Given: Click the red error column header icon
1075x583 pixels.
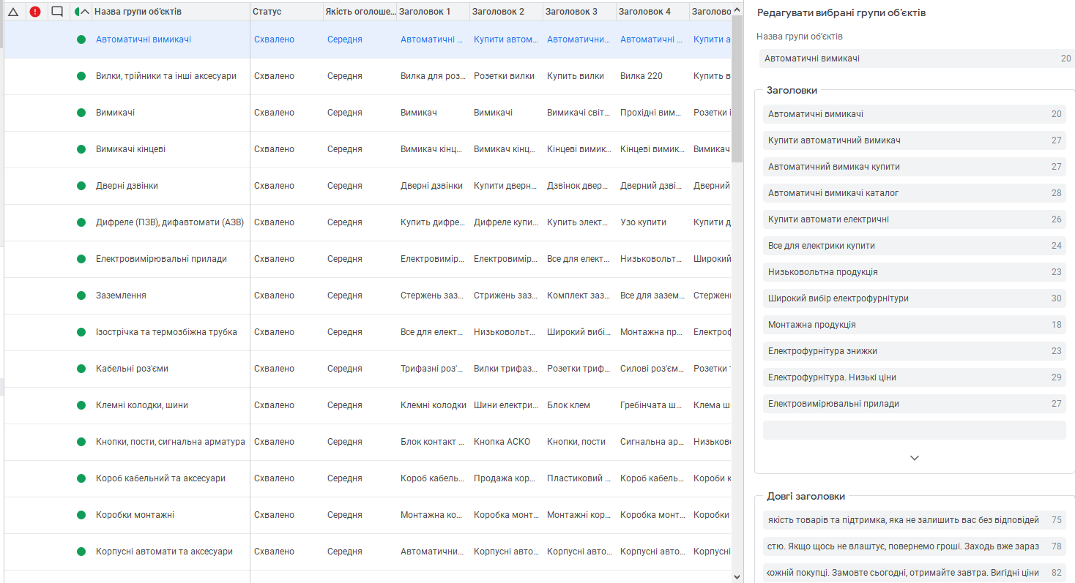Looking at the screenshot, I should coord(35,12).
